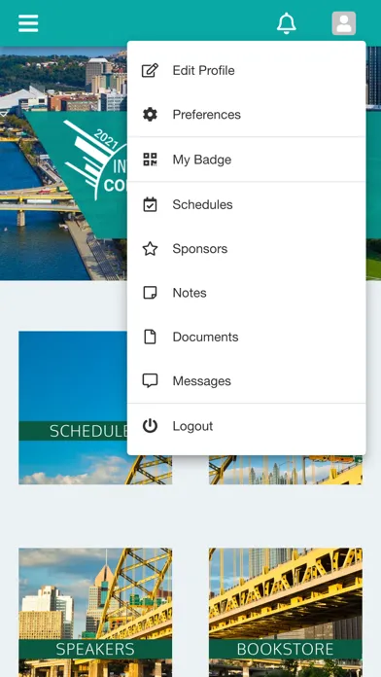381x677 pixels.
Task: Open Preferences from the menu
Action: click(246, 115)
